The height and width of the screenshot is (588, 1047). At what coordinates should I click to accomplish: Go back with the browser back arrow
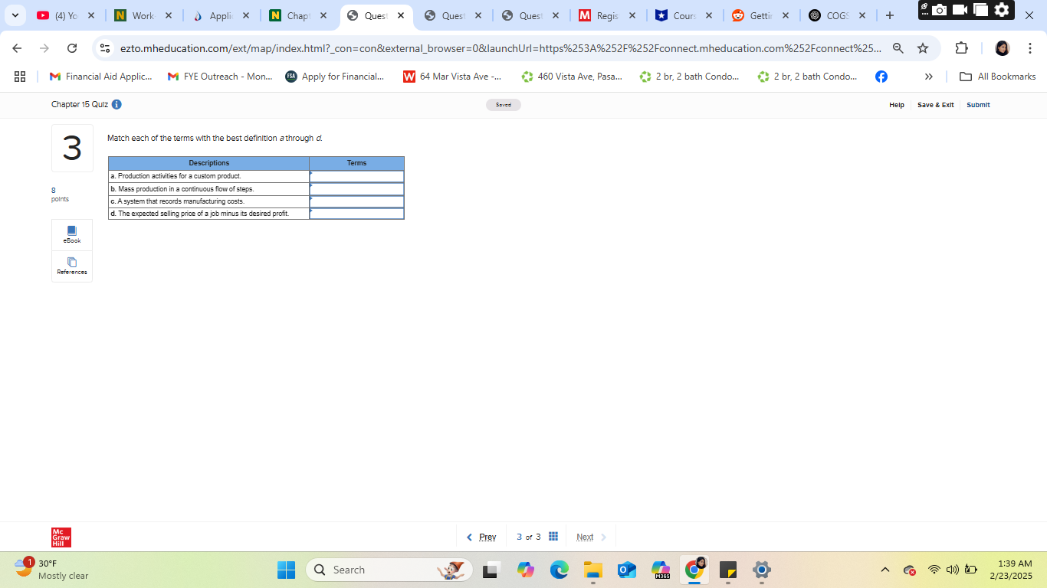[18, 48]
